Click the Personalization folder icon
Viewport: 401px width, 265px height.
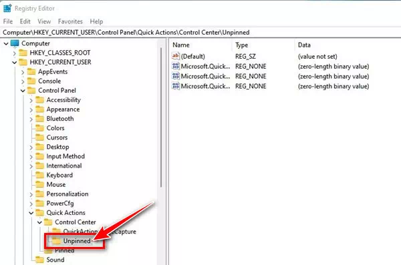39,194
